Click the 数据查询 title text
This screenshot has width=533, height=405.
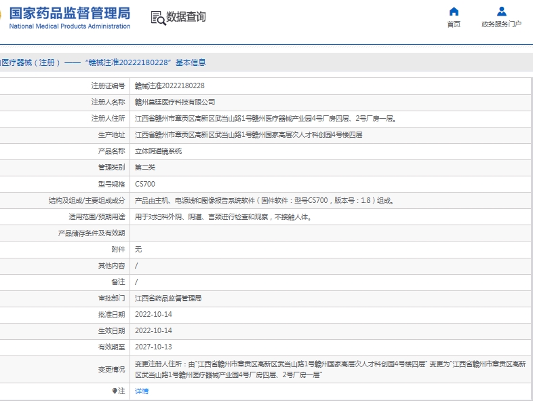click(186, 17)
